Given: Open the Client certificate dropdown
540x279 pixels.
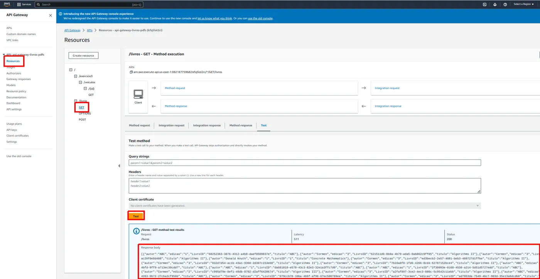Looking at the screenshot, I should point(305,206).
